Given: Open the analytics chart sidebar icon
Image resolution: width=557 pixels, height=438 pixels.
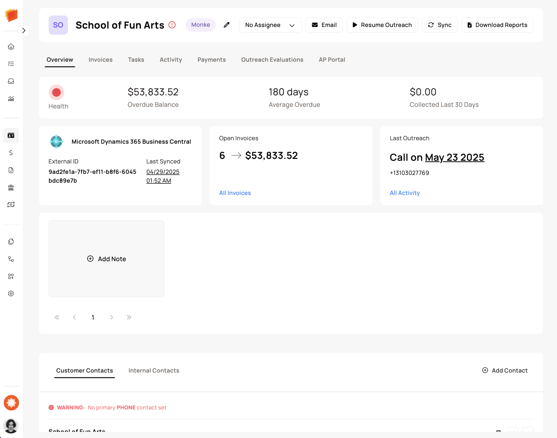Looking at the screenshot, I should 11,99.
